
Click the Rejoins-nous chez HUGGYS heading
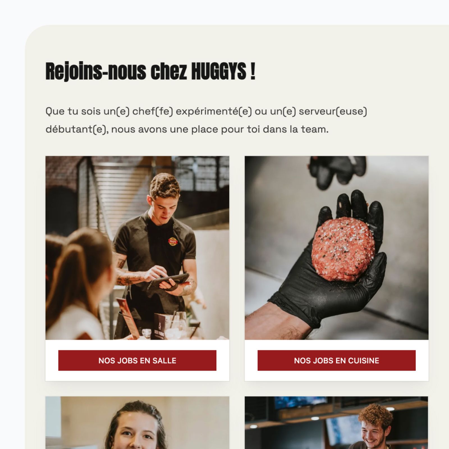(x=150, y=71)
